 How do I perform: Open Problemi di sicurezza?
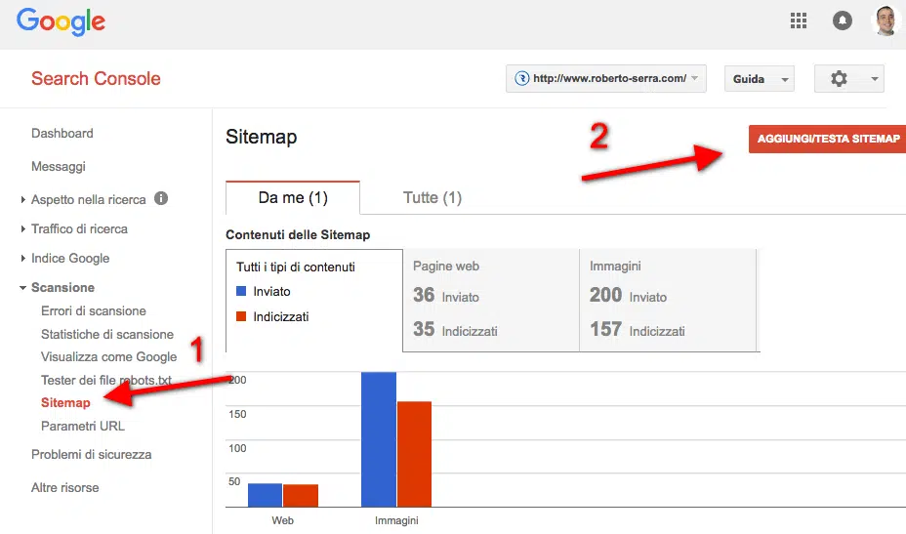(x=92, y=454)
